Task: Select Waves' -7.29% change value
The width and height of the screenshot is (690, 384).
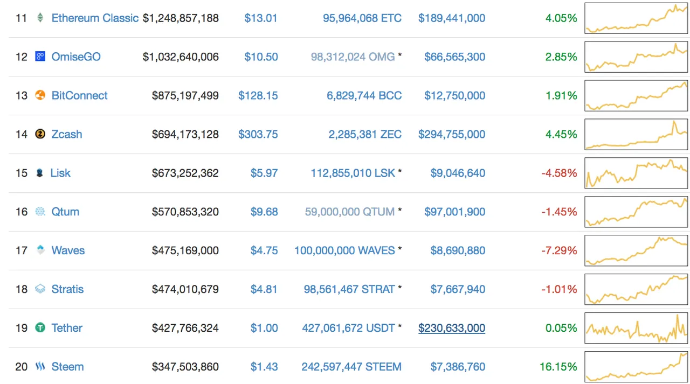Action: point(560,250)
